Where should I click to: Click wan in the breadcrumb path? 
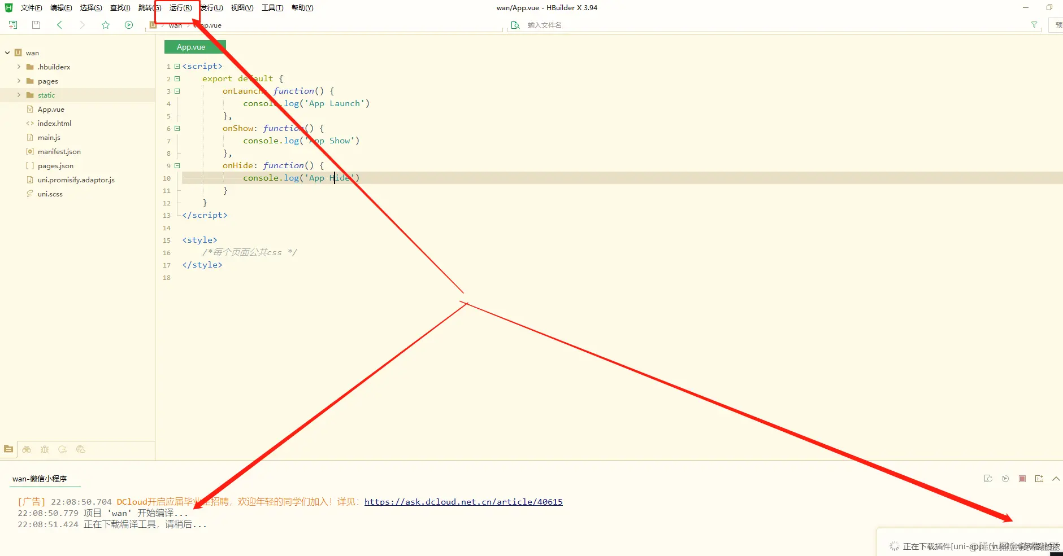[x=175, y=25]
